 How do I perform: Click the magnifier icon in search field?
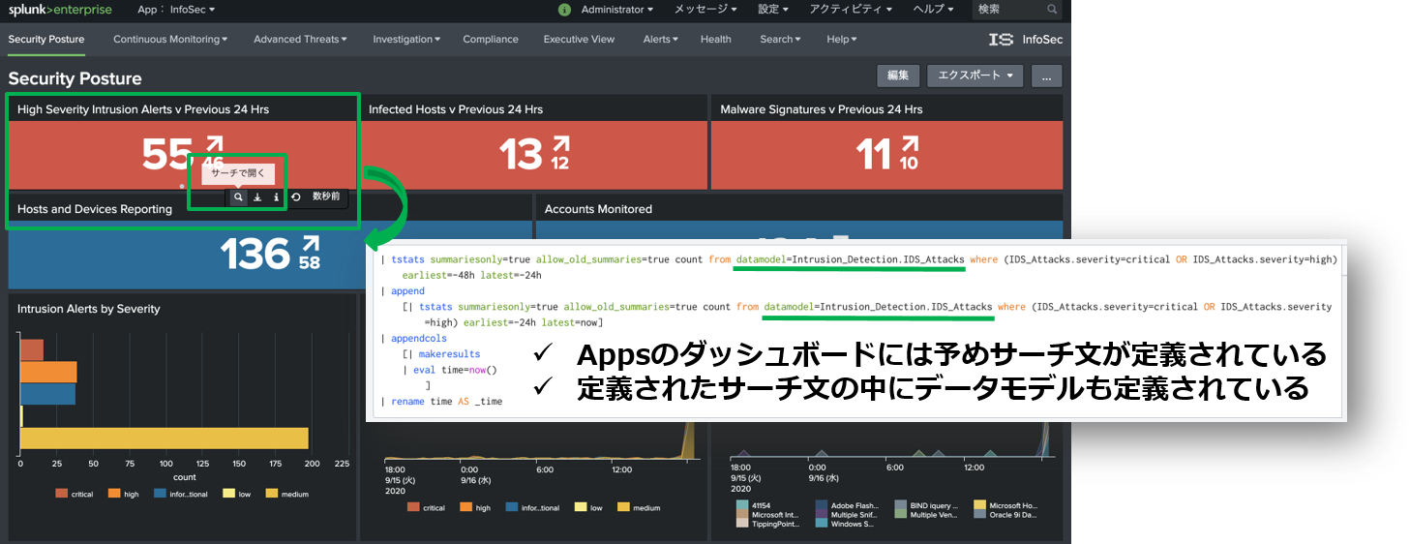[1052, 10]
